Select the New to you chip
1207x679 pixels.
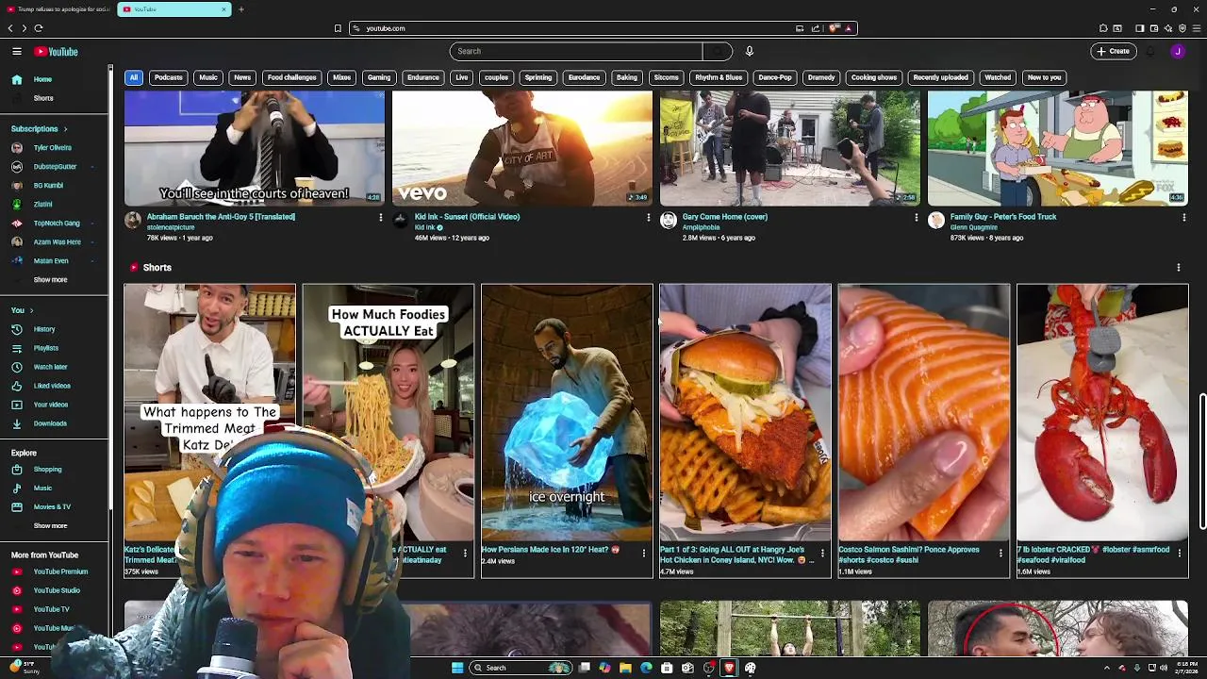pyautogui.click(x=1044, y=77)
